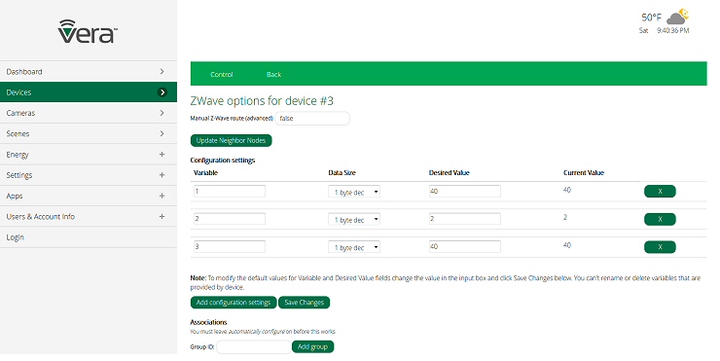Click the Vera logo
720x361 pixels.
(x=88, y=32)
